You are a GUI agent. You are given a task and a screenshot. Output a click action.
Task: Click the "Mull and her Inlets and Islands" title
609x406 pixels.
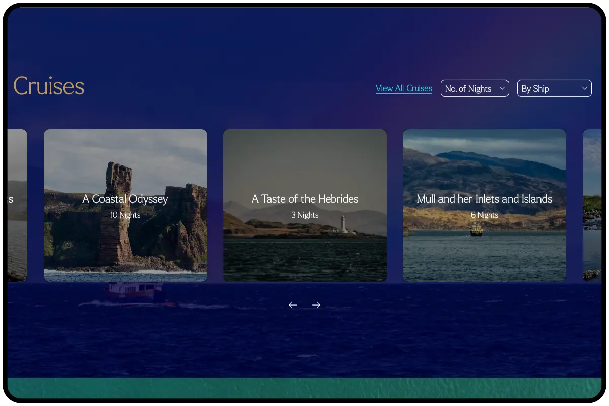tap(484, 199)
